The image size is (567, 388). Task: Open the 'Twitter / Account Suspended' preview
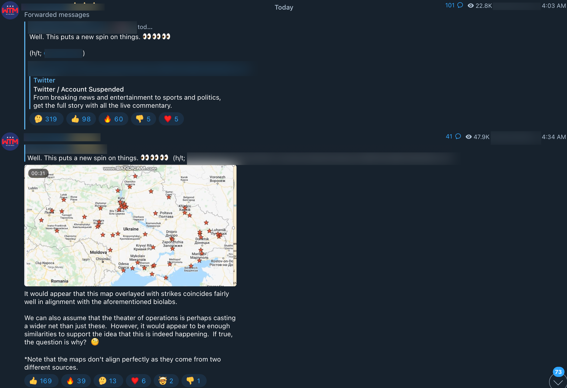(79, 89)
